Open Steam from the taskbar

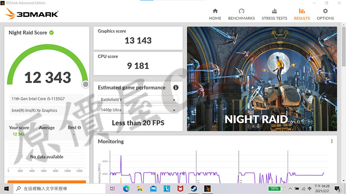(x=194, y=189)
